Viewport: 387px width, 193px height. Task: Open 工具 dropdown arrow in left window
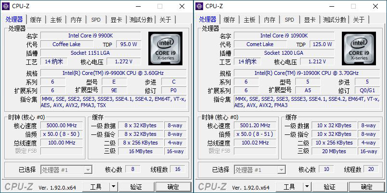pyautogui.click(x=113, y=187)
